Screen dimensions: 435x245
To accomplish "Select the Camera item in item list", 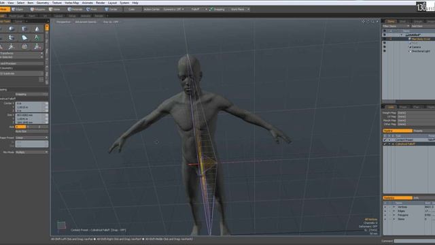I will click(x=416, y=47).
